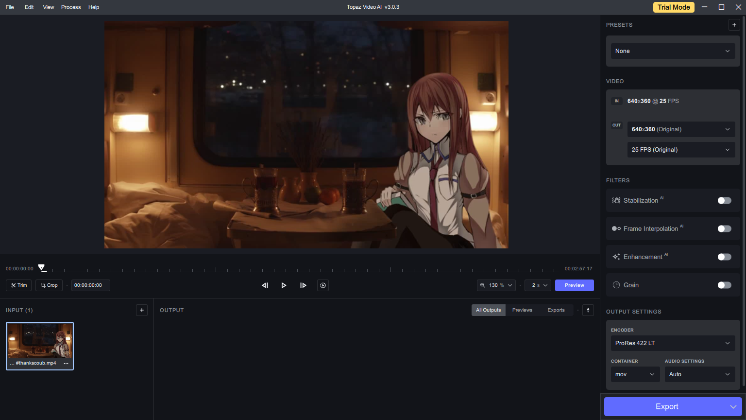Add a new preset with plus icon
This screenshot has height=420, width=746.
click(734, 25)
